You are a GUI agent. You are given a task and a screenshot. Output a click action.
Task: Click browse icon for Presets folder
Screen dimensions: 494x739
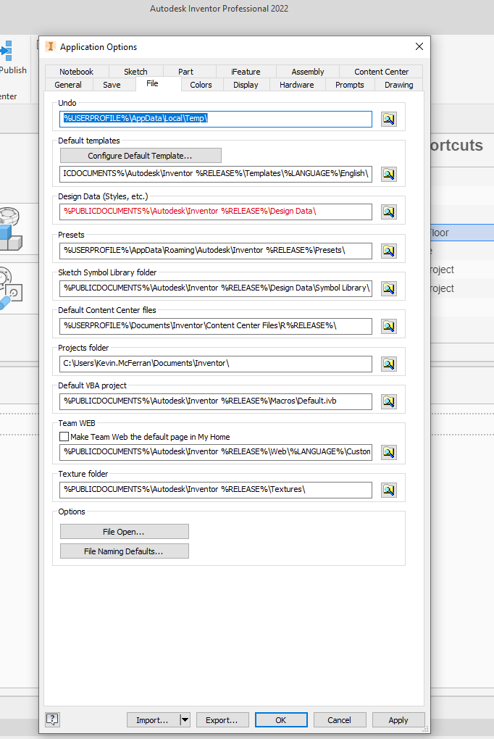[x=389, y=251]
